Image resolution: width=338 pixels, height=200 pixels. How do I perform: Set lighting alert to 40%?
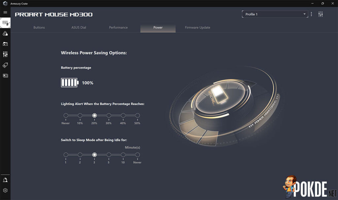[123, 115]
